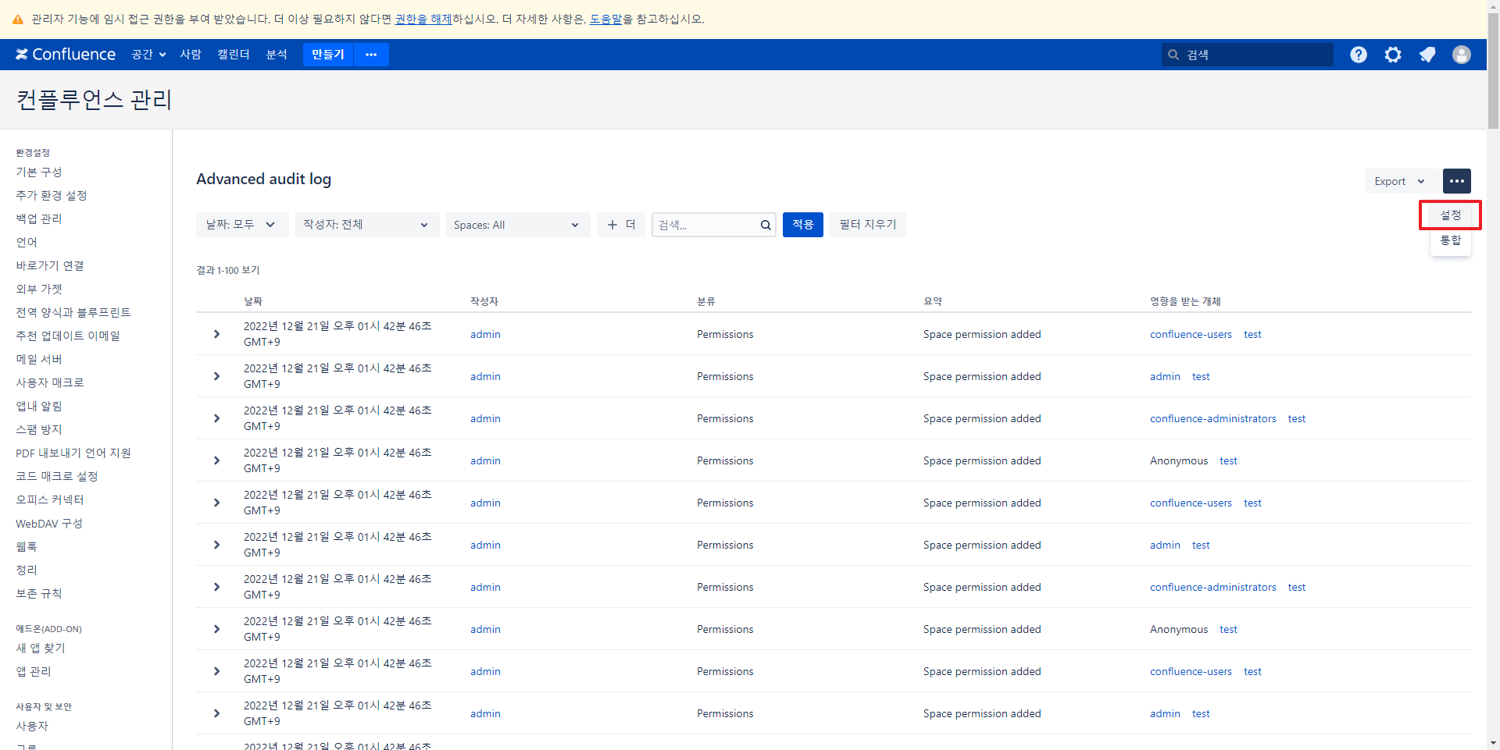1500x750 pixels.
Task: Open 언어 in the sidebar
Action: (27, 242)
